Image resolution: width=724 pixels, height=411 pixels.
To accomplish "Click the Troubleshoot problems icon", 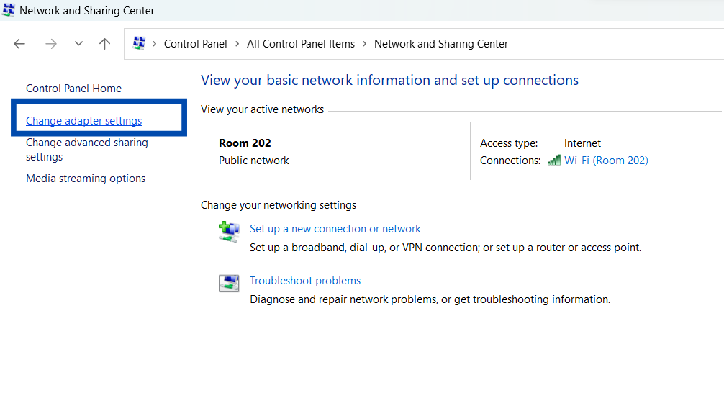I will pos(229,283).
